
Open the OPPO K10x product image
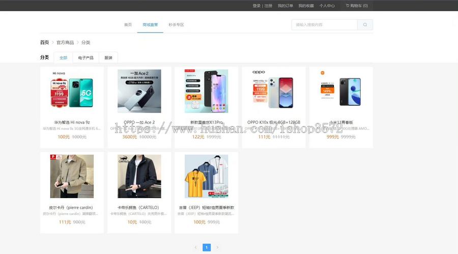coord(274,91)
